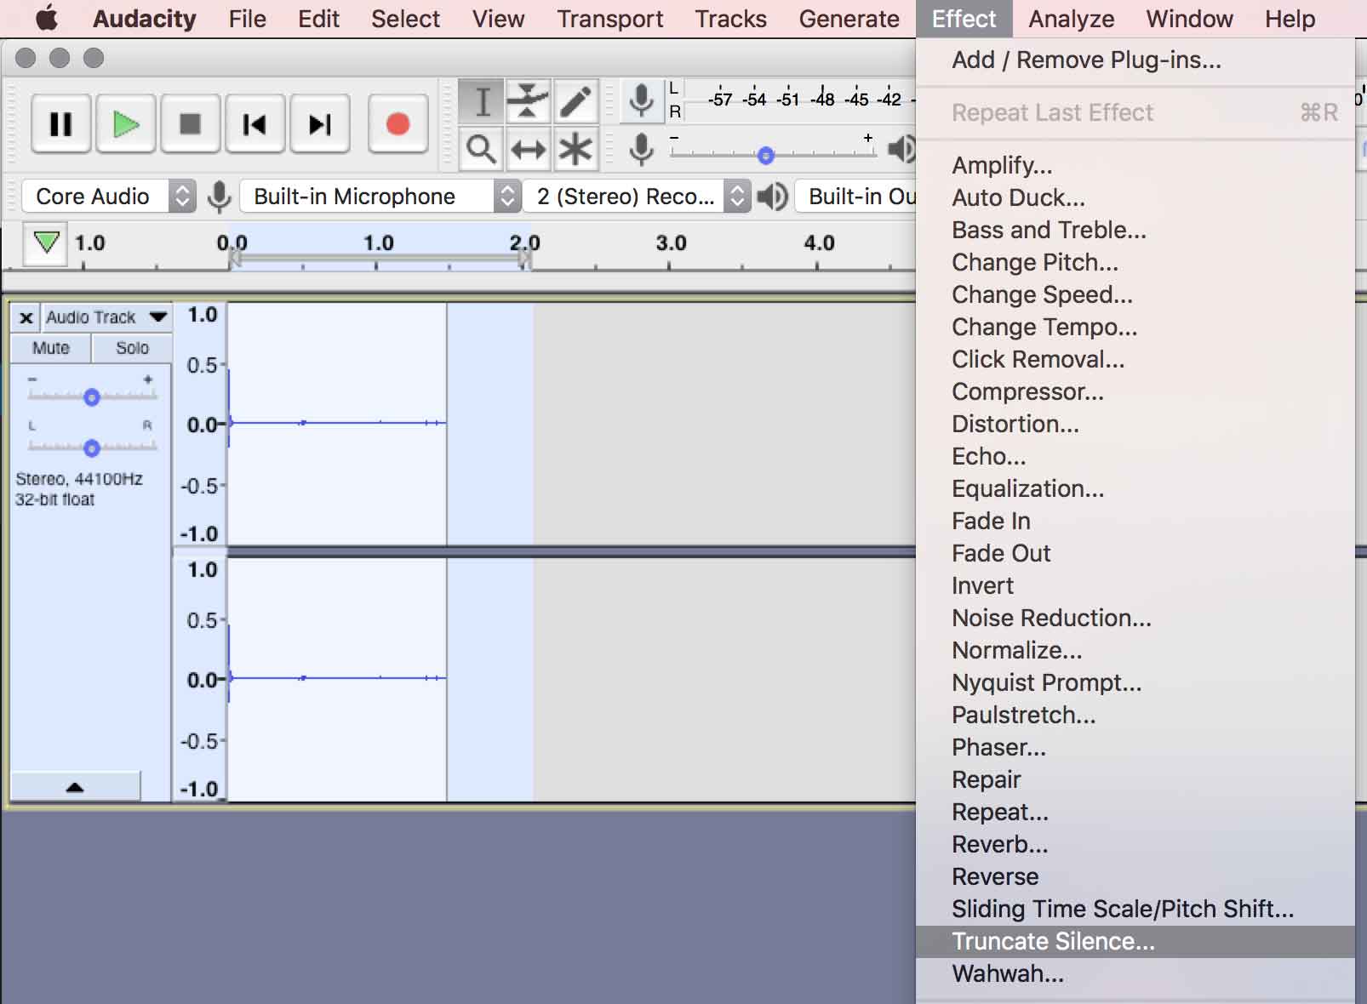Screen dimensions: 1367x1004
Task: Choose Add / Remove Plug-ins from Effect menu
Action: tap(1135, 60)
